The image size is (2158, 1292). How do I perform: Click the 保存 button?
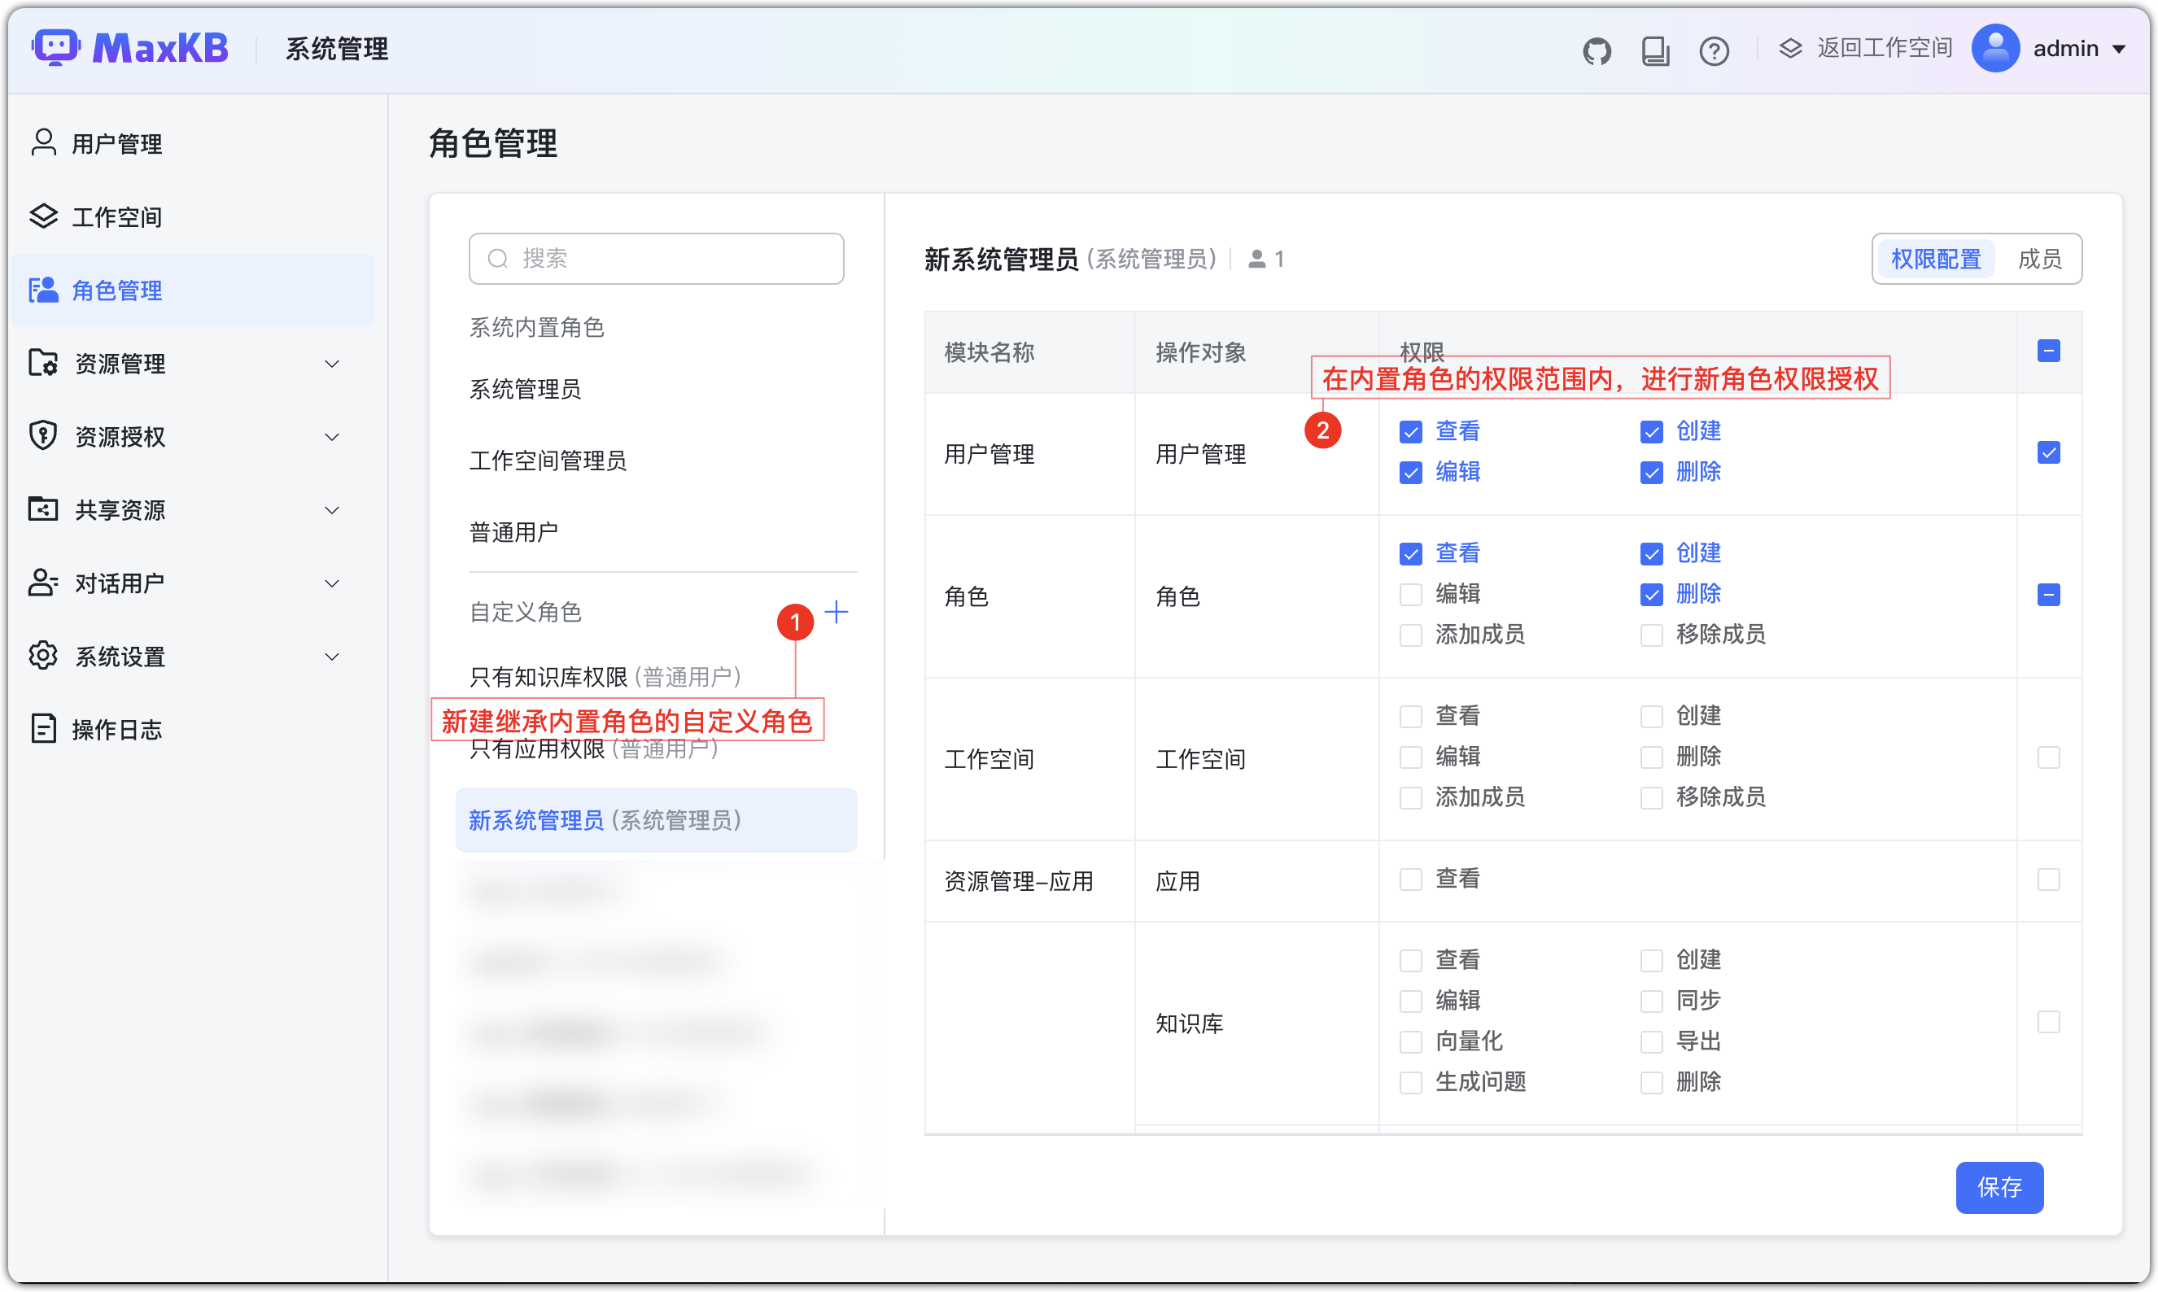pos(1999,1188)
